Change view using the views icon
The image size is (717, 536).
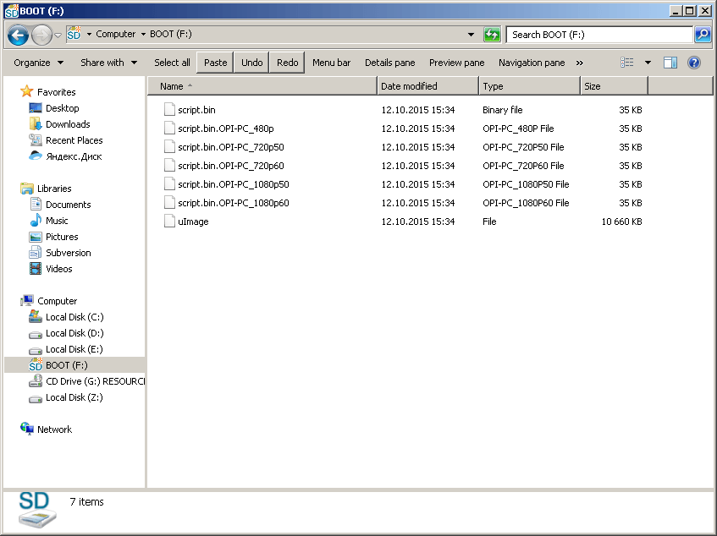pyautogui.click(x=627, y=63)
